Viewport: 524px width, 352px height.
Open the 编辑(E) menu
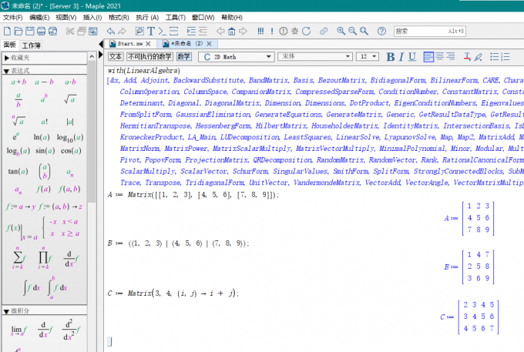click(39, 18)
